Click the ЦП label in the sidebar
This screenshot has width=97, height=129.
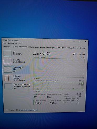pos(14,52)
